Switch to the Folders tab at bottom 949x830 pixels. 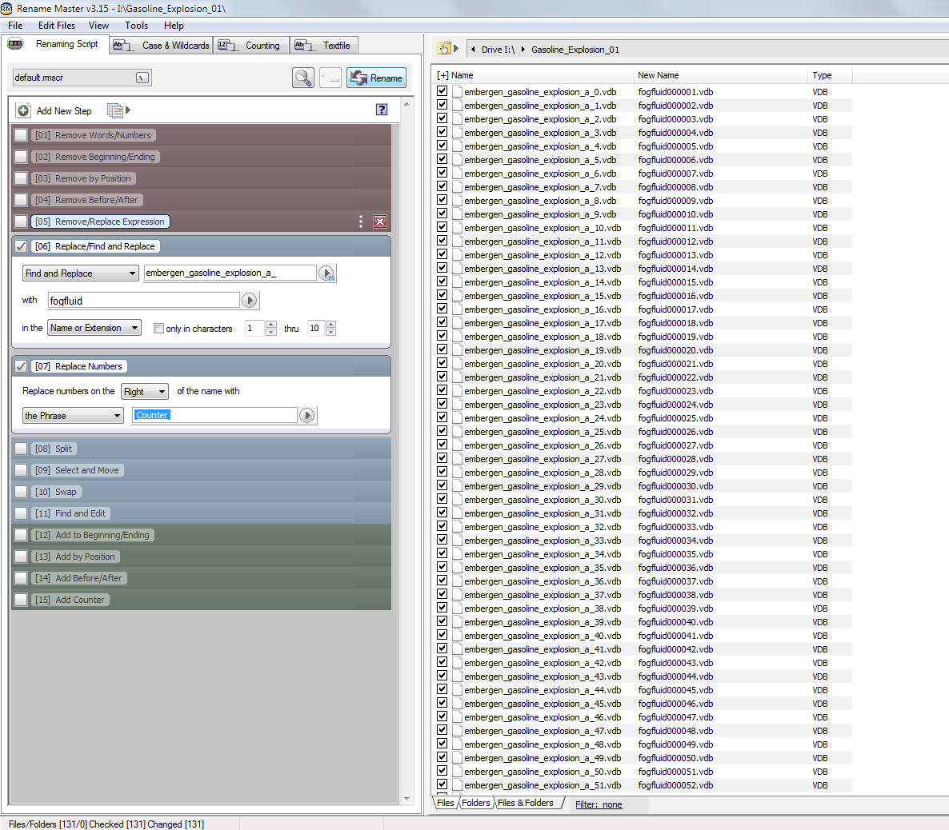click(476, 804)
